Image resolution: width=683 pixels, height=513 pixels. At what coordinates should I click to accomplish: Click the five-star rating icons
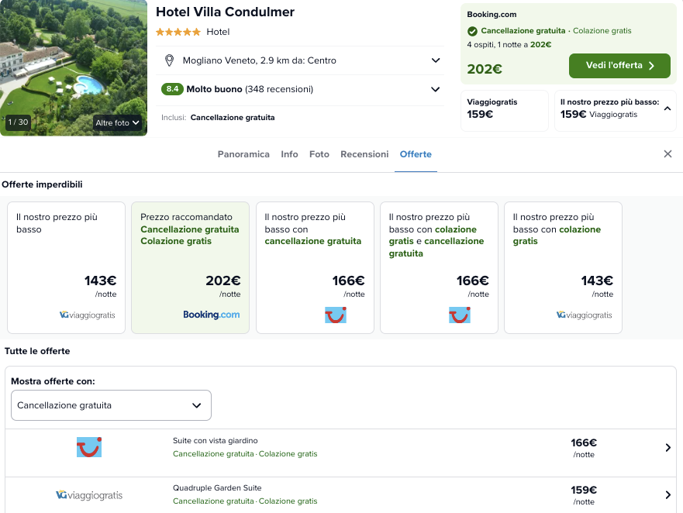[178, 32]
